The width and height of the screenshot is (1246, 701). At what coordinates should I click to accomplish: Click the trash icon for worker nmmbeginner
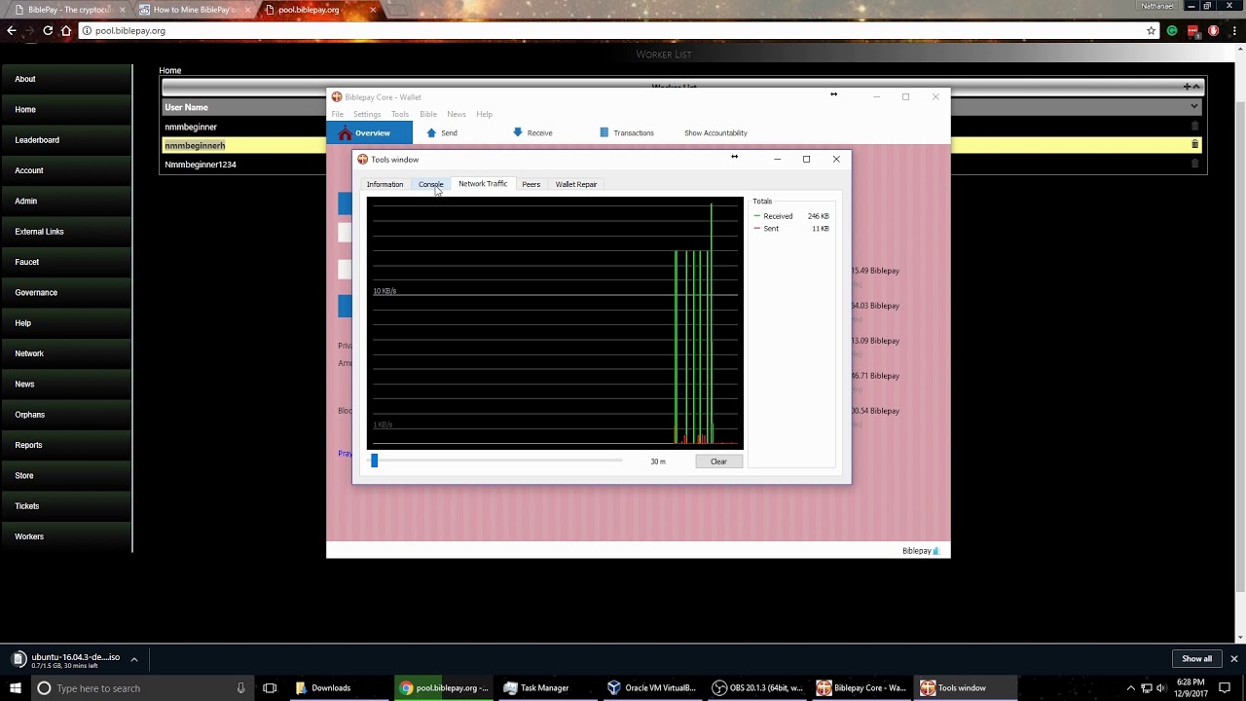coord(1195,126)
